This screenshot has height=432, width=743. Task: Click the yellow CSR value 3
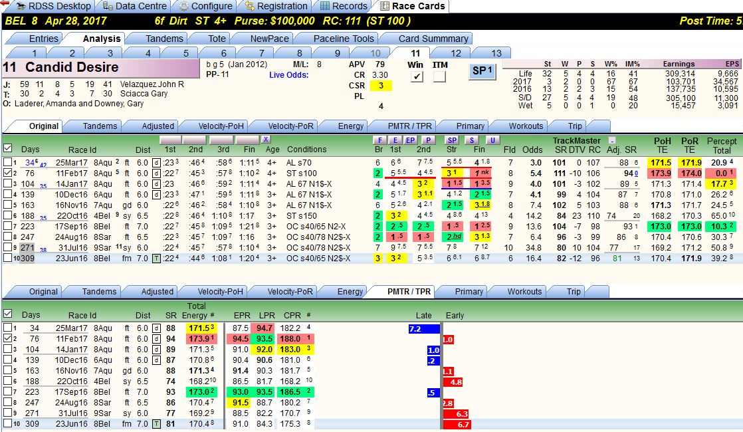pos(381,86)
